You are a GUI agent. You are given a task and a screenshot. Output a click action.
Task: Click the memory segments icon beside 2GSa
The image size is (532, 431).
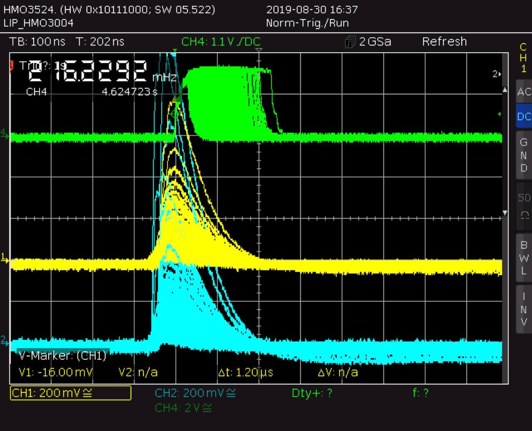coord(350,42)
